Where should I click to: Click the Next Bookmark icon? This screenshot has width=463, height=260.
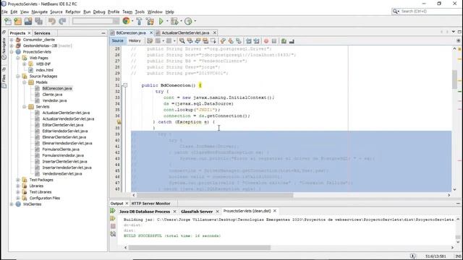click(x=231, y=41)
